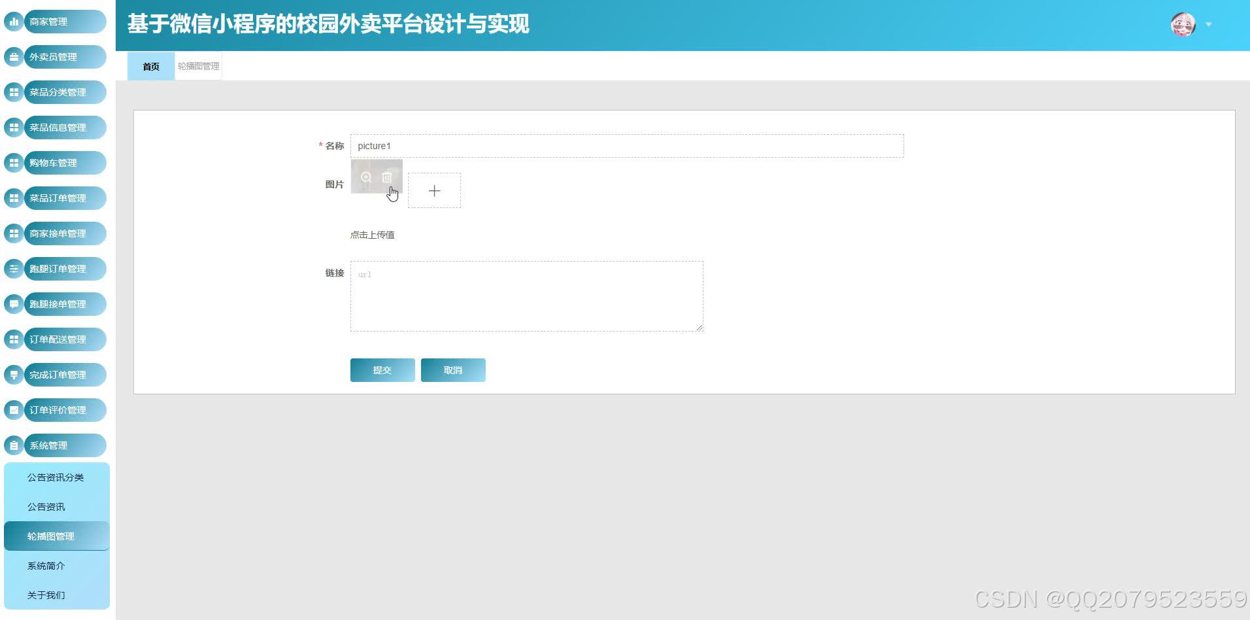
Task: Click the 购物车管理 sidebar icon
Action: pos(13,162)
